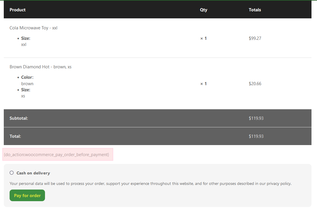The image size is (317, 216).
Task: Click the Total label in the last row
Action: tap(15, 136)
